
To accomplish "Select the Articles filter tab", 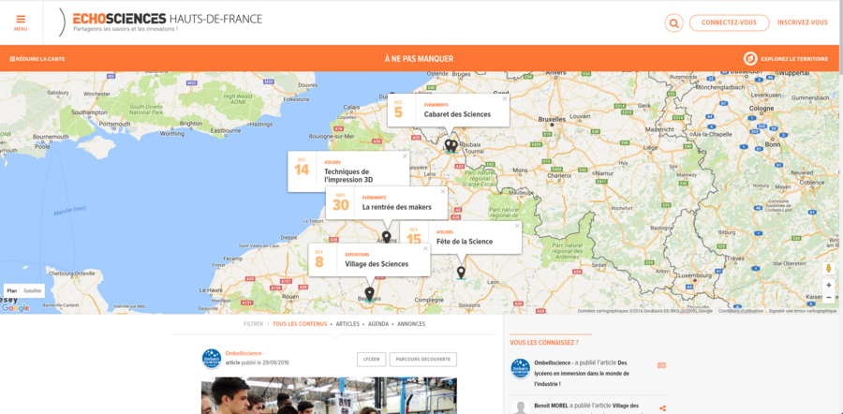I will (x=348, y=324).
